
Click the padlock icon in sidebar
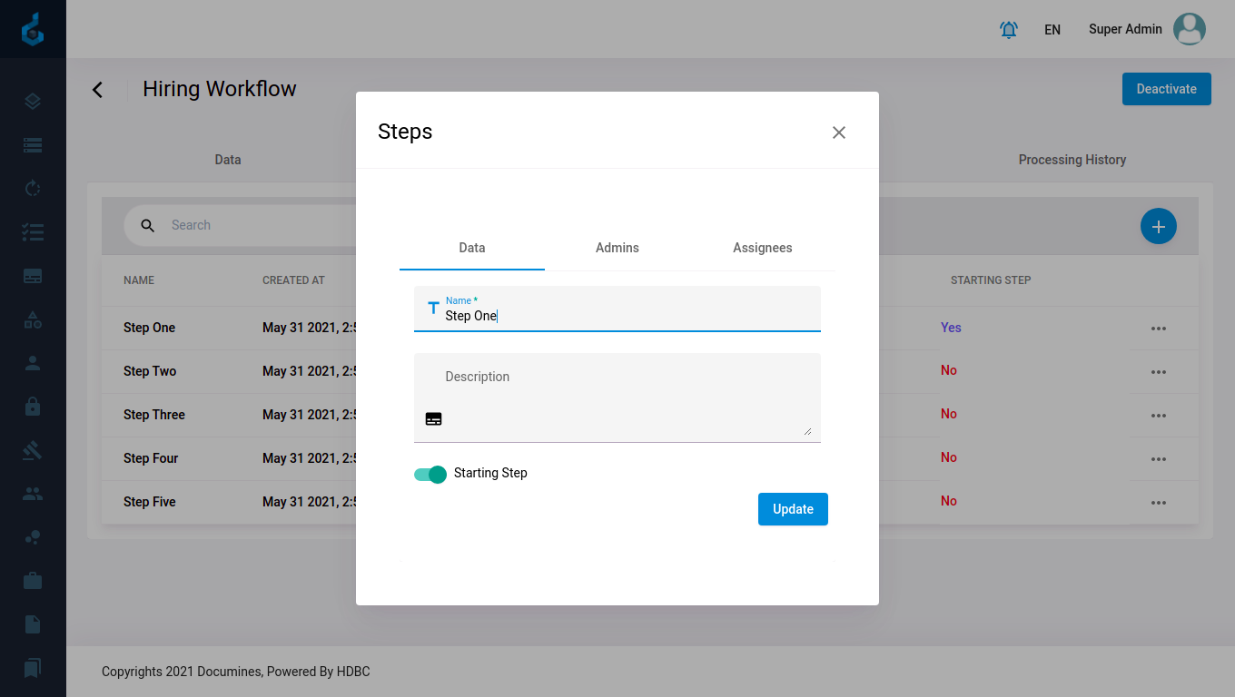(33, 407)
